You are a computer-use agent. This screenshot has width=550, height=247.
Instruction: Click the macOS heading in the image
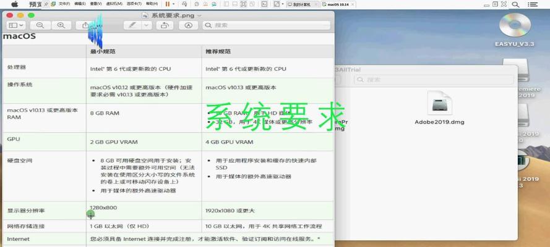tap(19, 36)
